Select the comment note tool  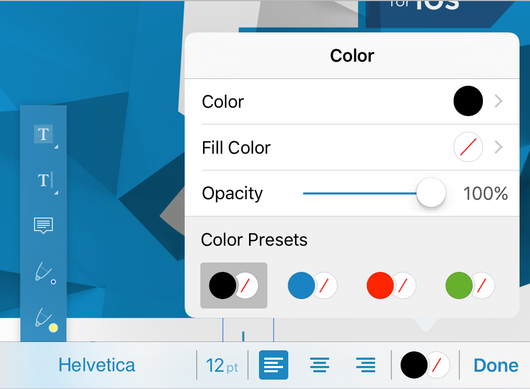43,225
